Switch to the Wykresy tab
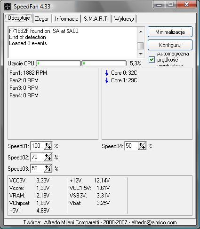200x229 pixels. tap(124, 19)
